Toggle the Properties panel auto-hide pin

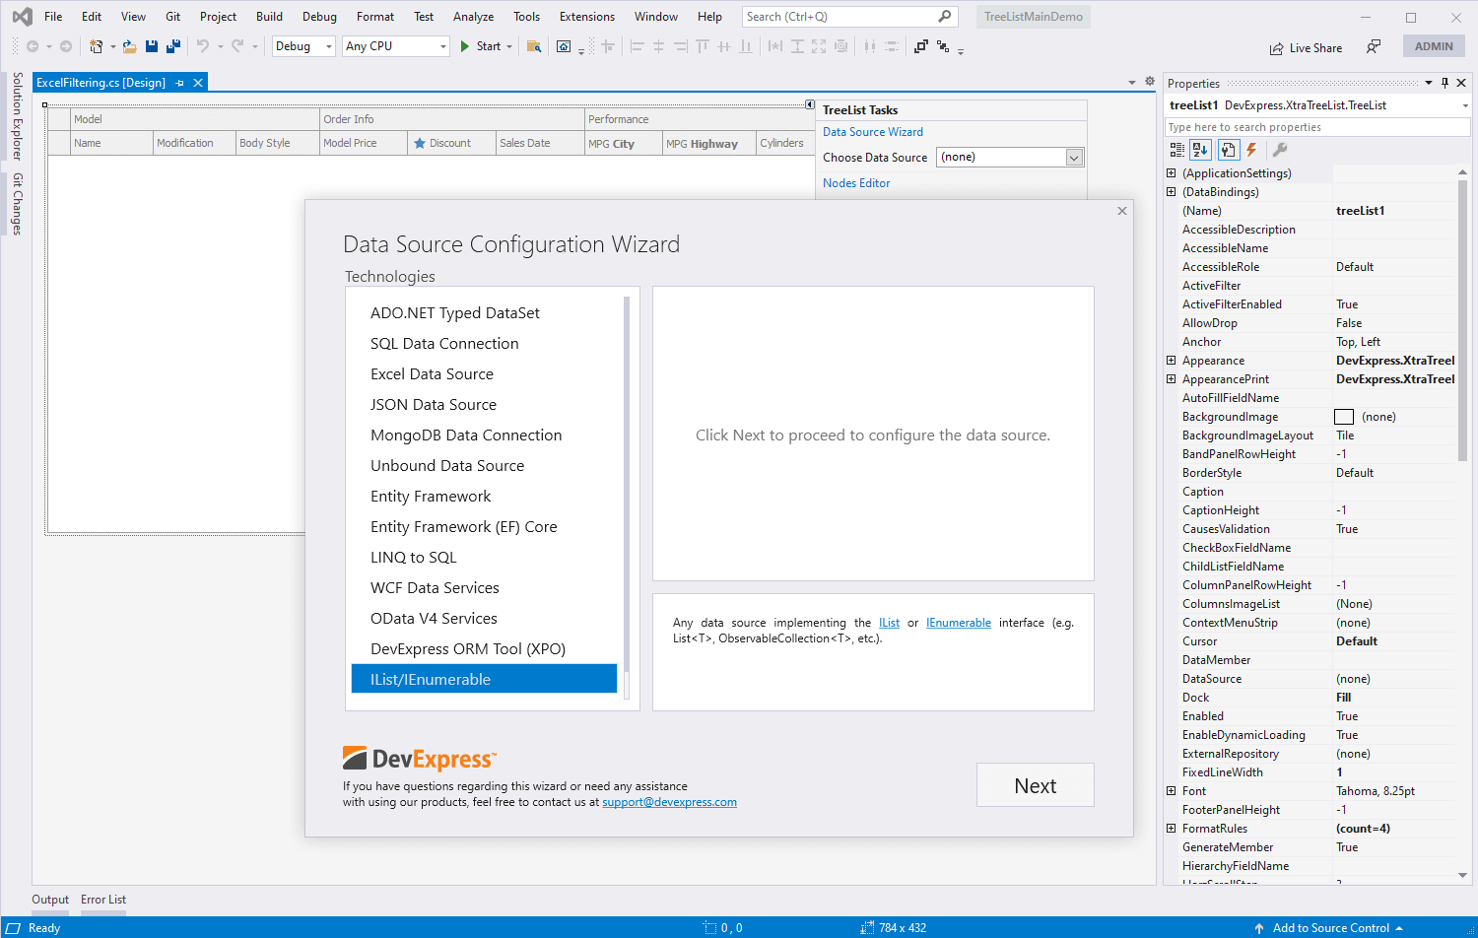1444,83
